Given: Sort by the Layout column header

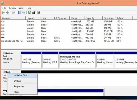Looking at the screenshot, I should click(x=33, y=18).
